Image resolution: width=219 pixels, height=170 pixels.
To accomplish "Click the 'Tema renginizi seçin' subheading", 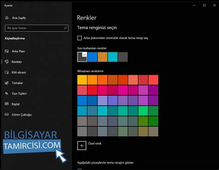I will (97, 28).
